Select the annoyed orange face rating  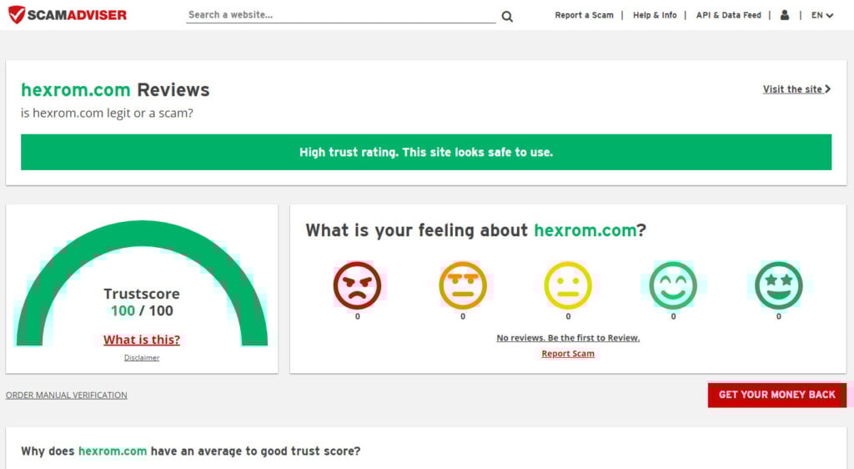coord(463,285)
